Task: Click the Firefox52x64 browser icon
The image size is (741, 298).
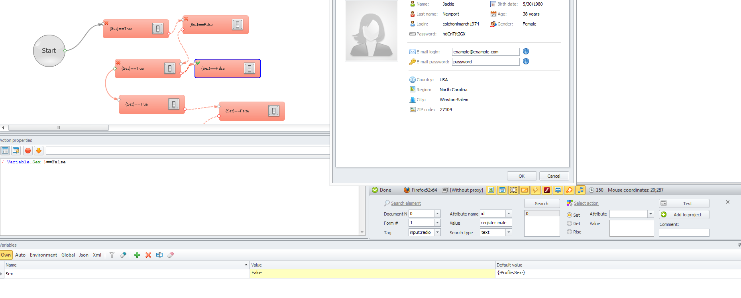Action: 407,190
